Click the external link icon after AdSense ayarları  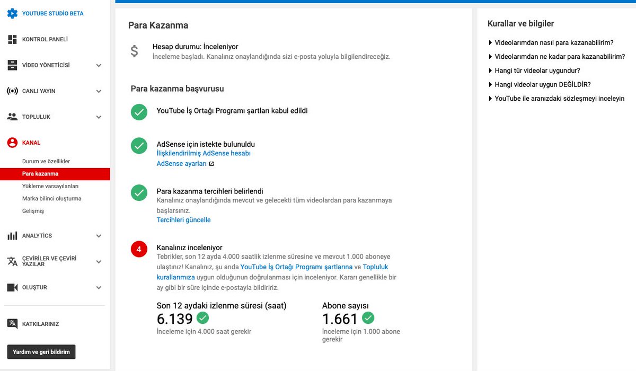click(x=211, y=164)
